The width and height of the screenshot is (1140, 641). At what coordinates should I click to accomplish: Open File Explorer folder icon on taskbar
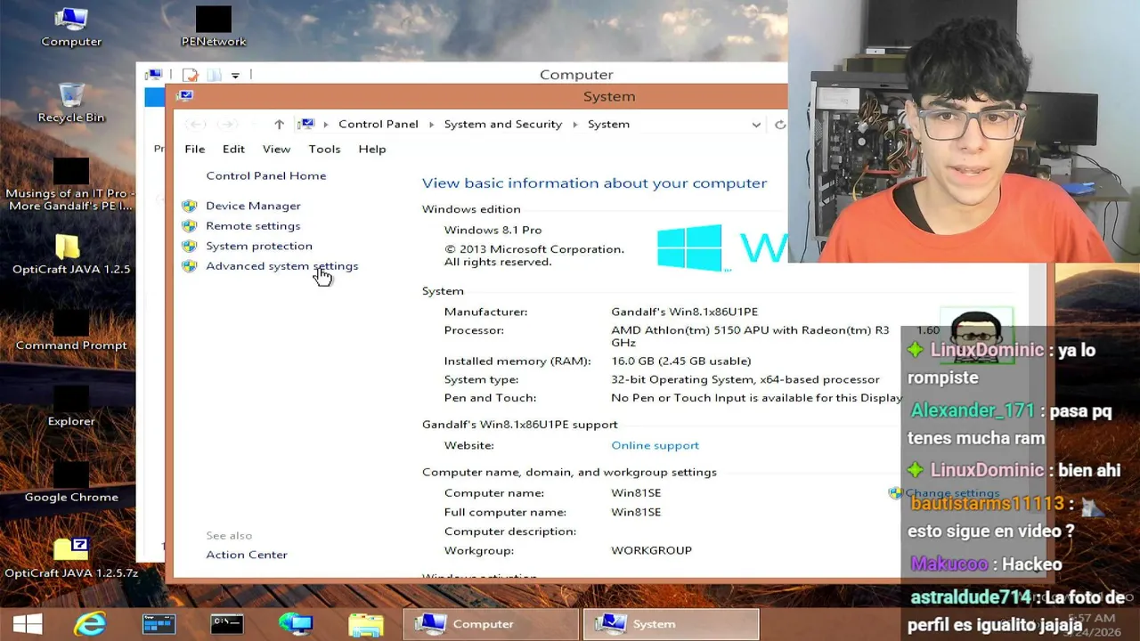click(366, 624)
